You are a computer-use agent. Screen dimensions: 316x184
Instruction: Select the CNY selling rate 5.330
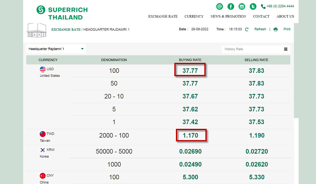pos(257,177)
